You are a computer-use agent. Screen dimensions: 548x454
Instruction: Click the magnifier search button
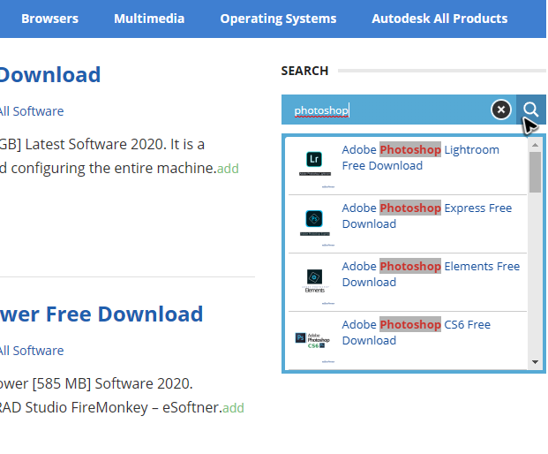pyautogui.click(x=531, y=110)
